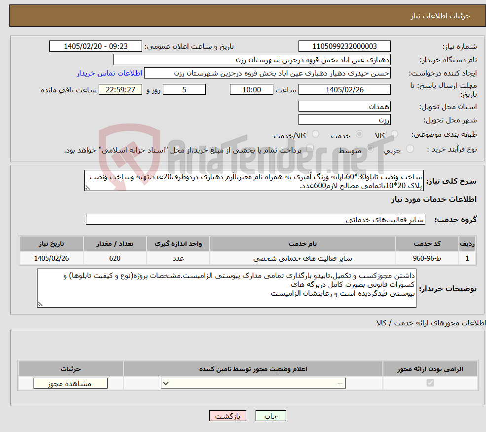Click the service group field سایر فعالیت‌های خدماتی

(x=256, y=219)
